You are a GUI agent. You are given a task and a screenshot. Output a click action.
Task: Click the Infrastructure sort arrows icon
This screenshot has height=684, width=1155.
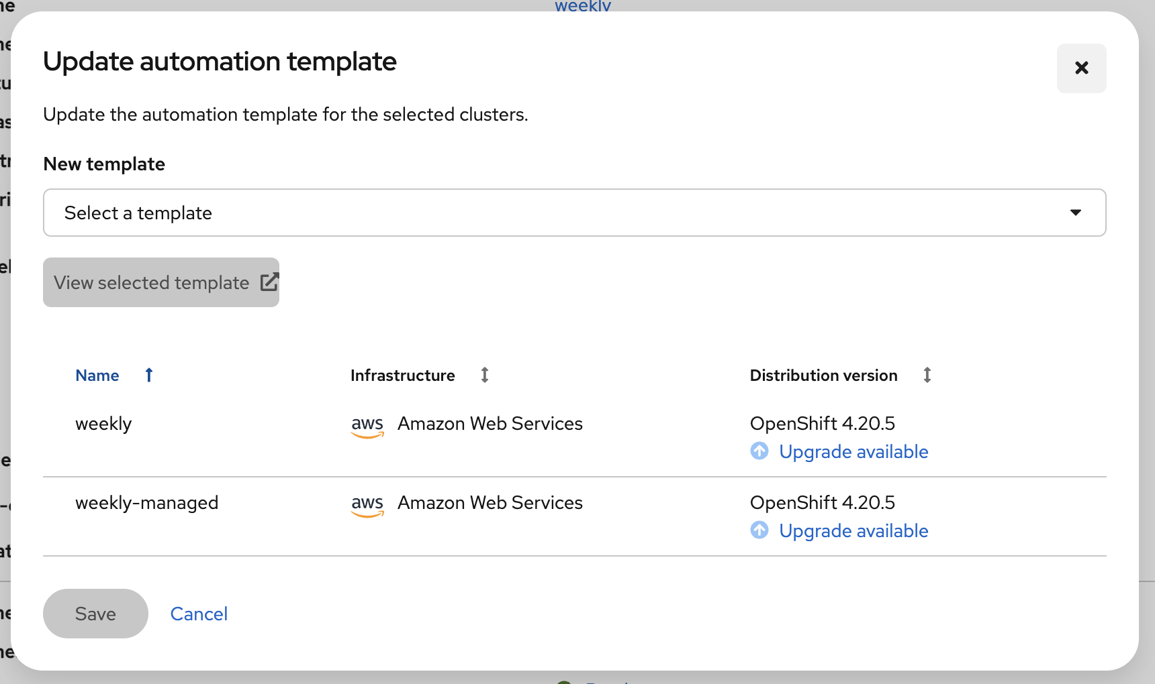pyautogui.click(x=485, y=375)
